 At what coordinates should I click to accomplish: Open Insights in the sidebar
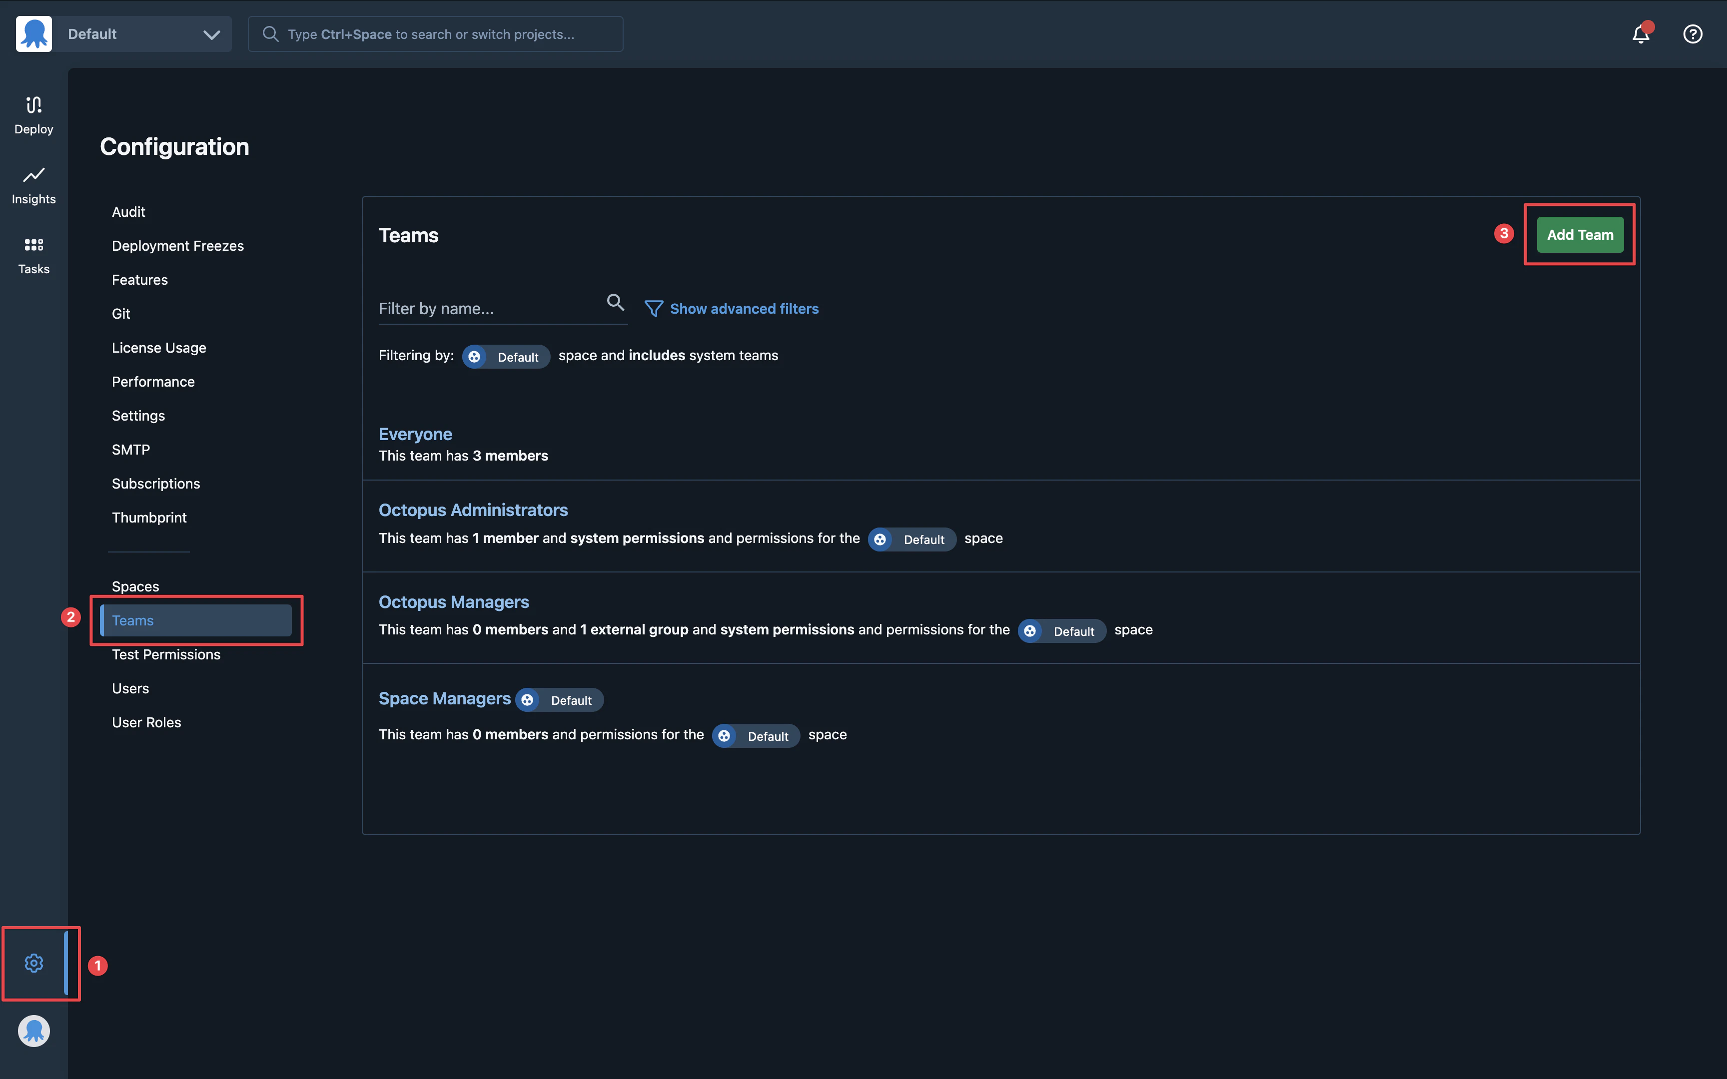point(33,185)
